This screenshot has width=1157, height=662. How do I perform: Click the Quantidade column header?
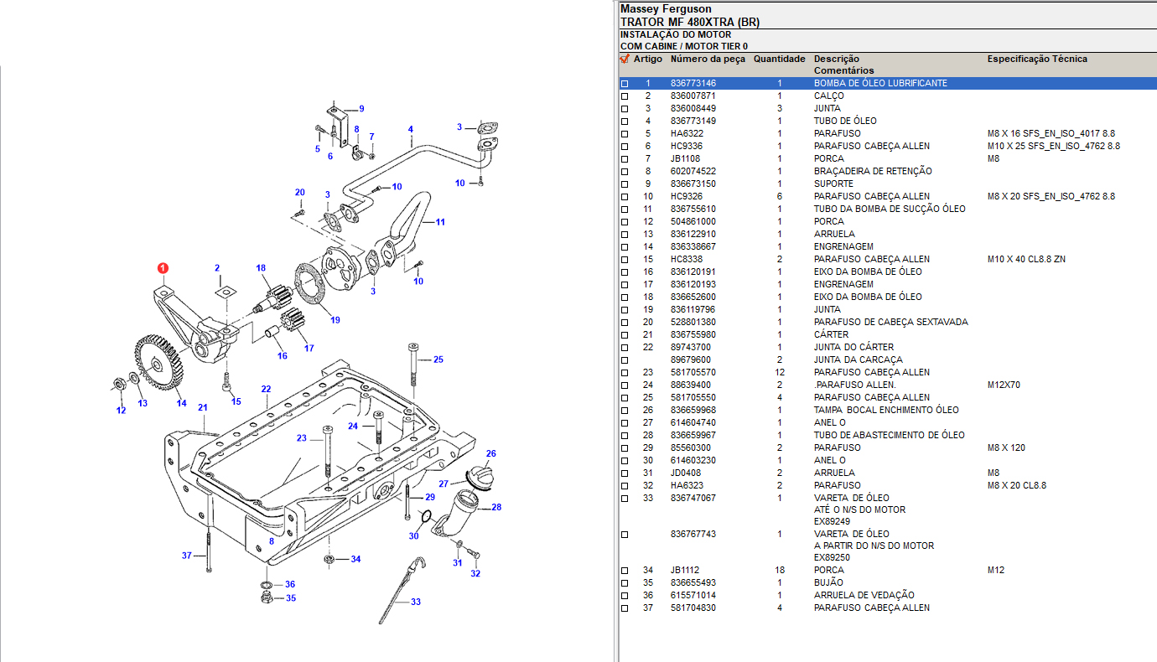[x=779, y=59]
